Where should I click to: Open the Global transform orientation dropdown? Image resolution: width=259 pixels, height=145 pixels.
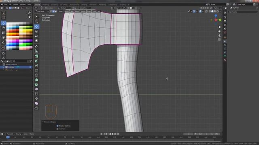pyautogui.click(x=116, y=8)
